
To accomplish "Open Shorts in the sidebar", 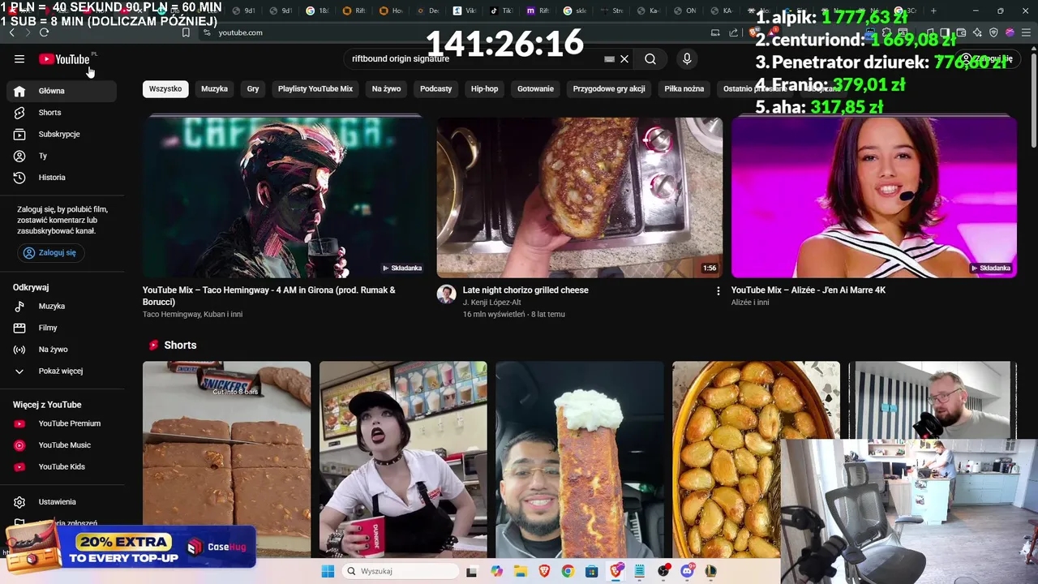I will click(62, 113).
